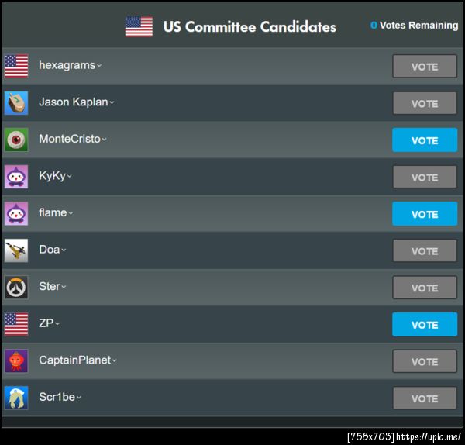Click MonteCristo's eyeball avatar
The width and height of the screenshot is (465, 445).
point(16,140)
